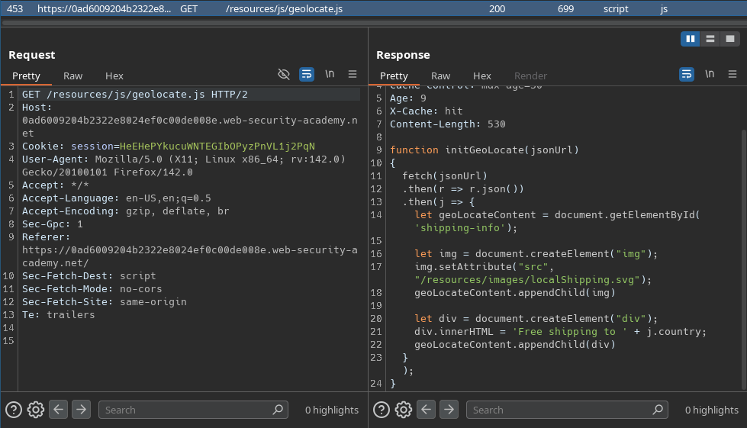
Task: Toggle word wrap in Request panel
Action: tap(307, 74)
